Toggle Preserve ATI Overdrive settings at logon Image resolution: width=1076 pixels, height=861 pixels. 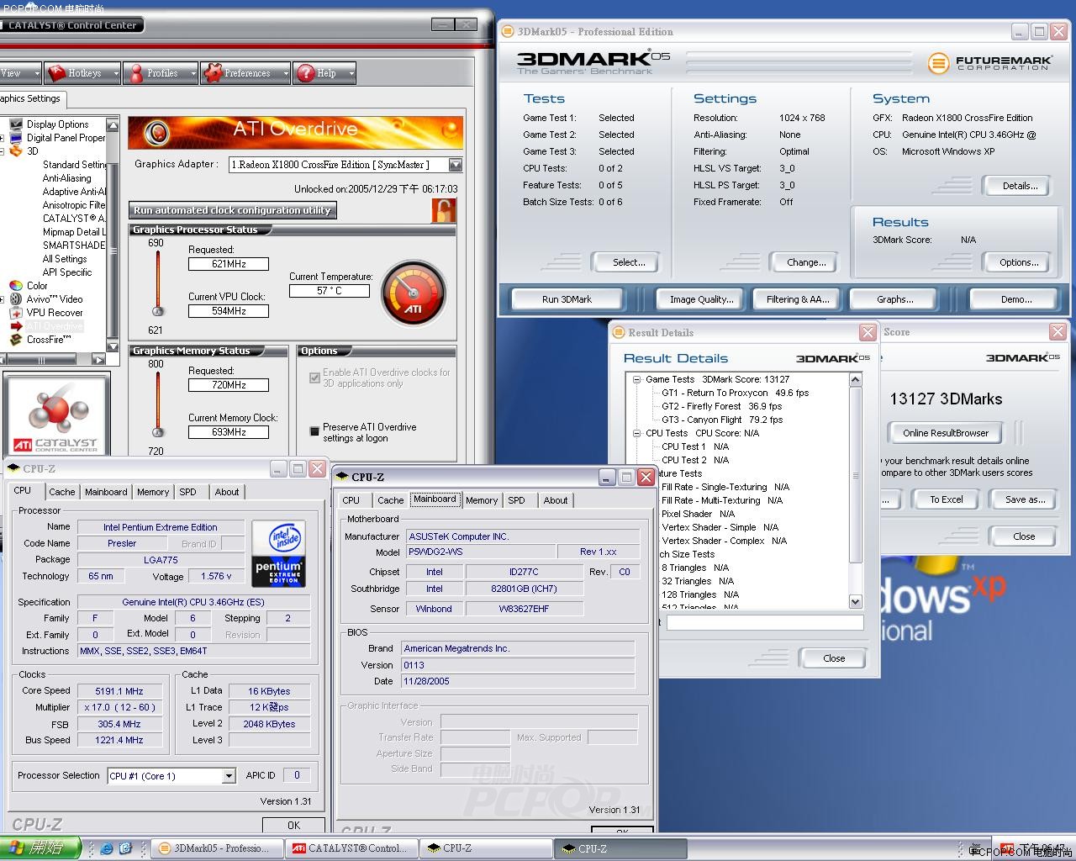tap(314, 431)
